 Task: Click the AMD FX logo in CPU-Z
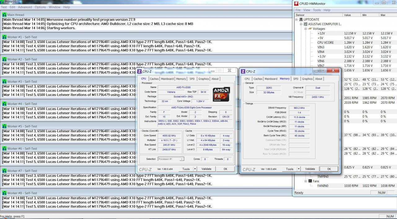coord(221,94)
